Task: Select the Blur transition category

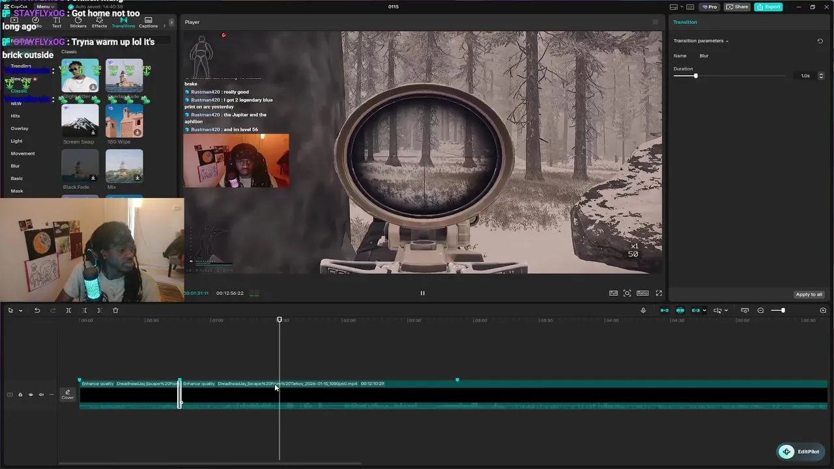Action: pos(15,165)
